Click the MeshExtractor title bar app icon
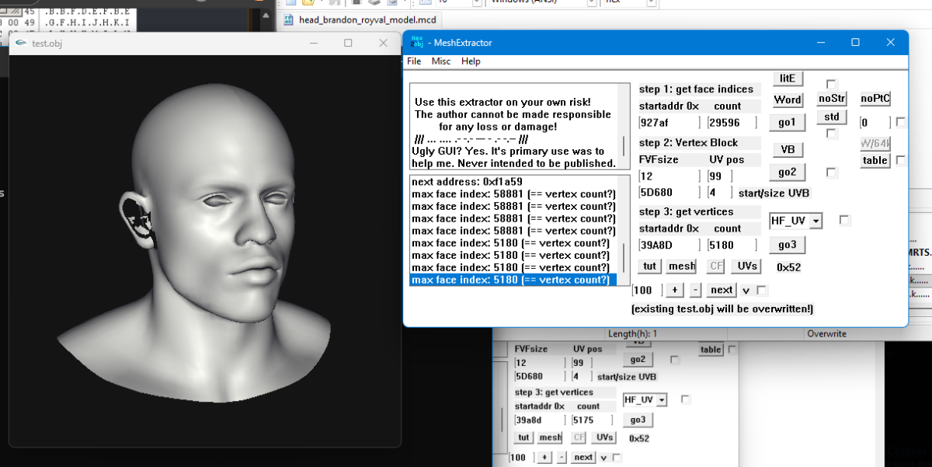Image resolution: width=932 pixels, height=467 pixels. tap(416, 42)
